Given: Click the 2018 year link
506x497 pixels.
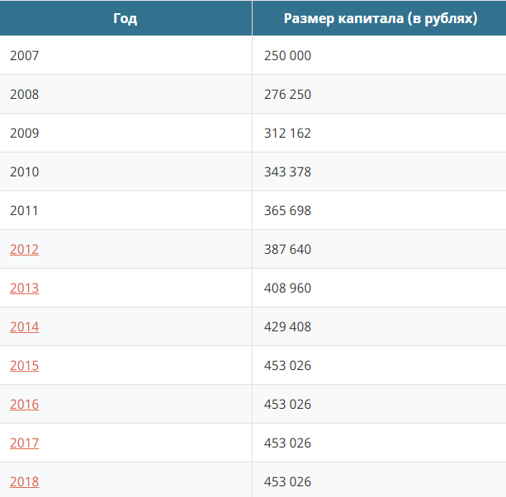Looking at the screenshot, I should pyautogui.click(x=24, y=481).
